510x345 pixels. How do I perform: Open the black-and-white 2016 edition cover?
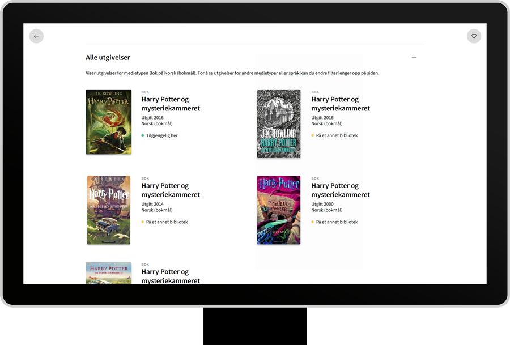coord(279,123)
